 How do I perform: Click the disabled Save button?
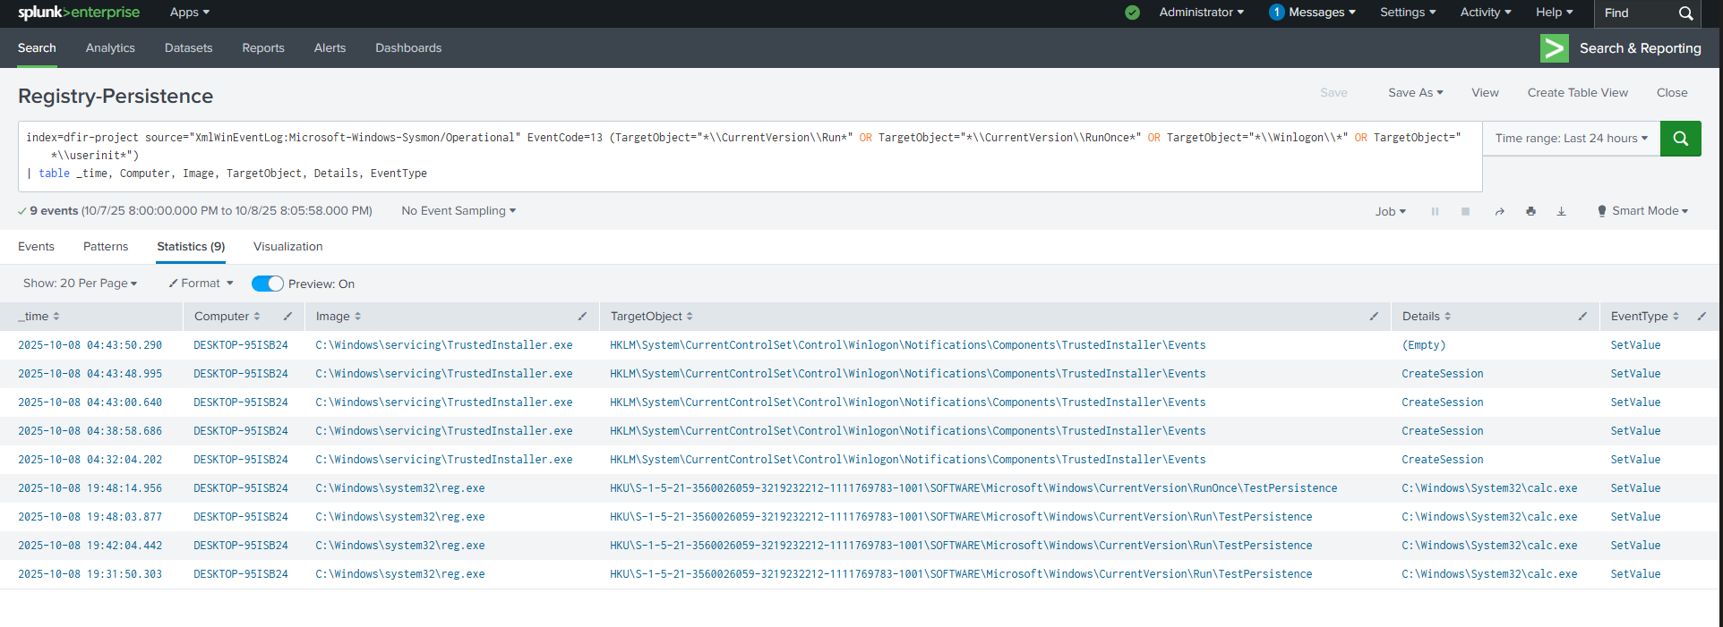coord(1333,93)
